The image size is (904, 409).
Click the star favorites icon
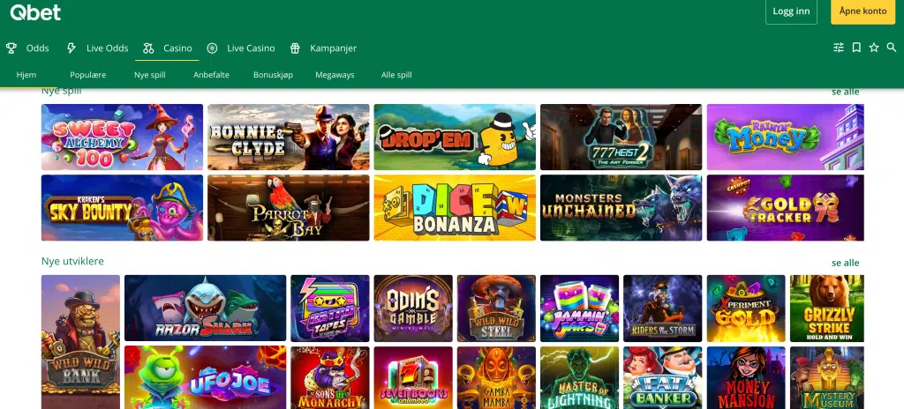[x=874, y=48]
